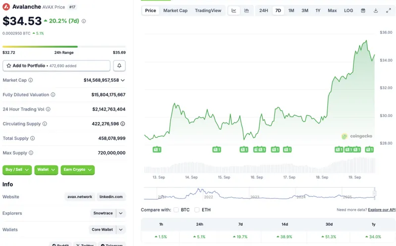Toggle LOG scale on chart

click(x=348, y=10)
